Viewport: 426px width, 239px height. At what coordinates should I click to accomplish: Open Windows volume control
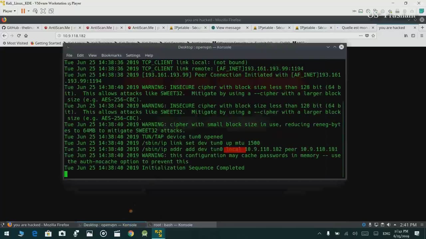(x=355, y=234)
